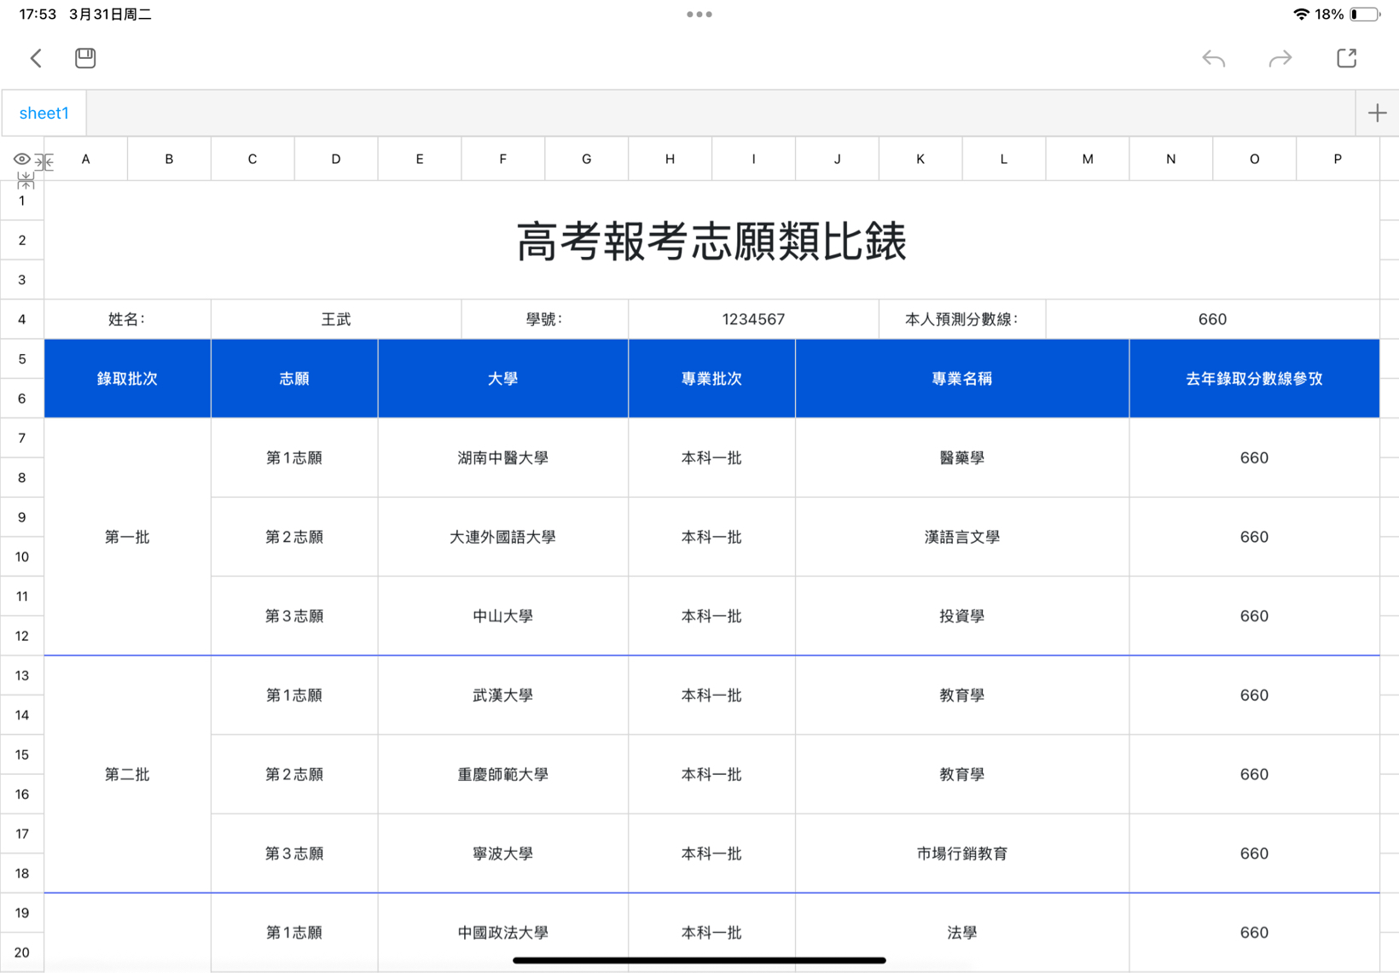Image resolution: width=1399 pixels, height=973 pixels.
Task: Select the name cell 王武
Action: point(336,319)
